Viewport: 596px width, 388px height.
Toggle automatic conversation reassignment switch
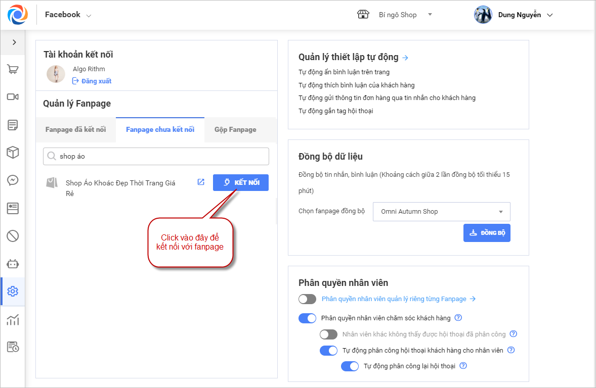click(x=350, y=366)
